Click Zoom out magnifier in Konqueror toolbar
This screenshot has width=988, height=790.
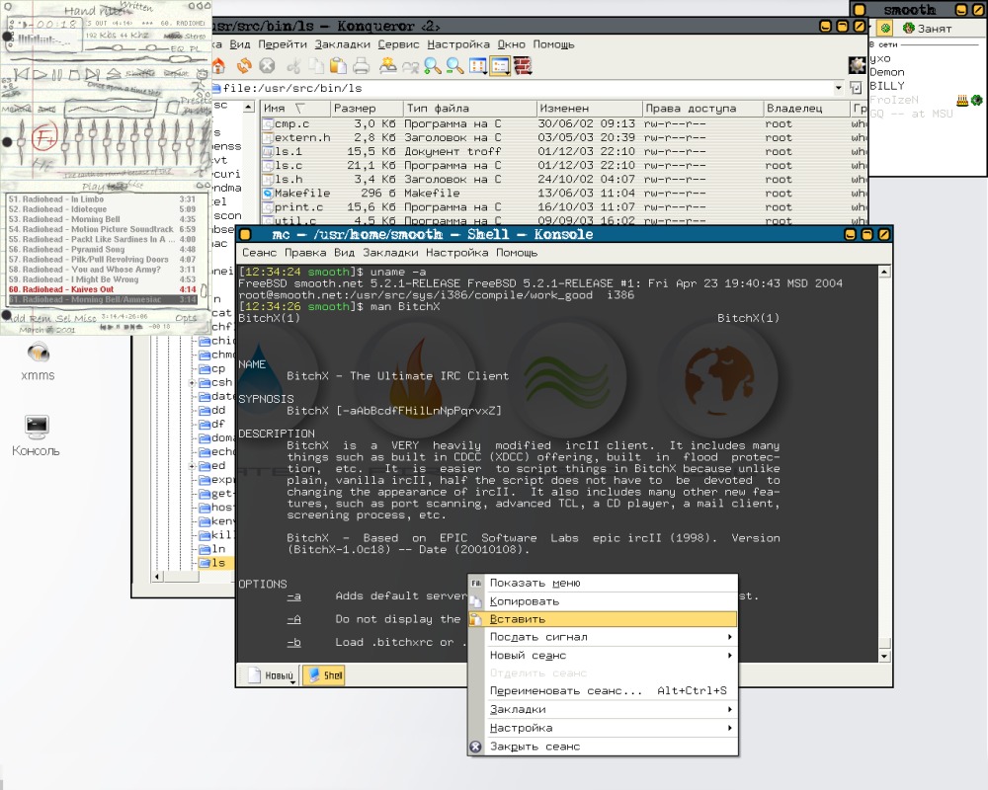point(454,65)
